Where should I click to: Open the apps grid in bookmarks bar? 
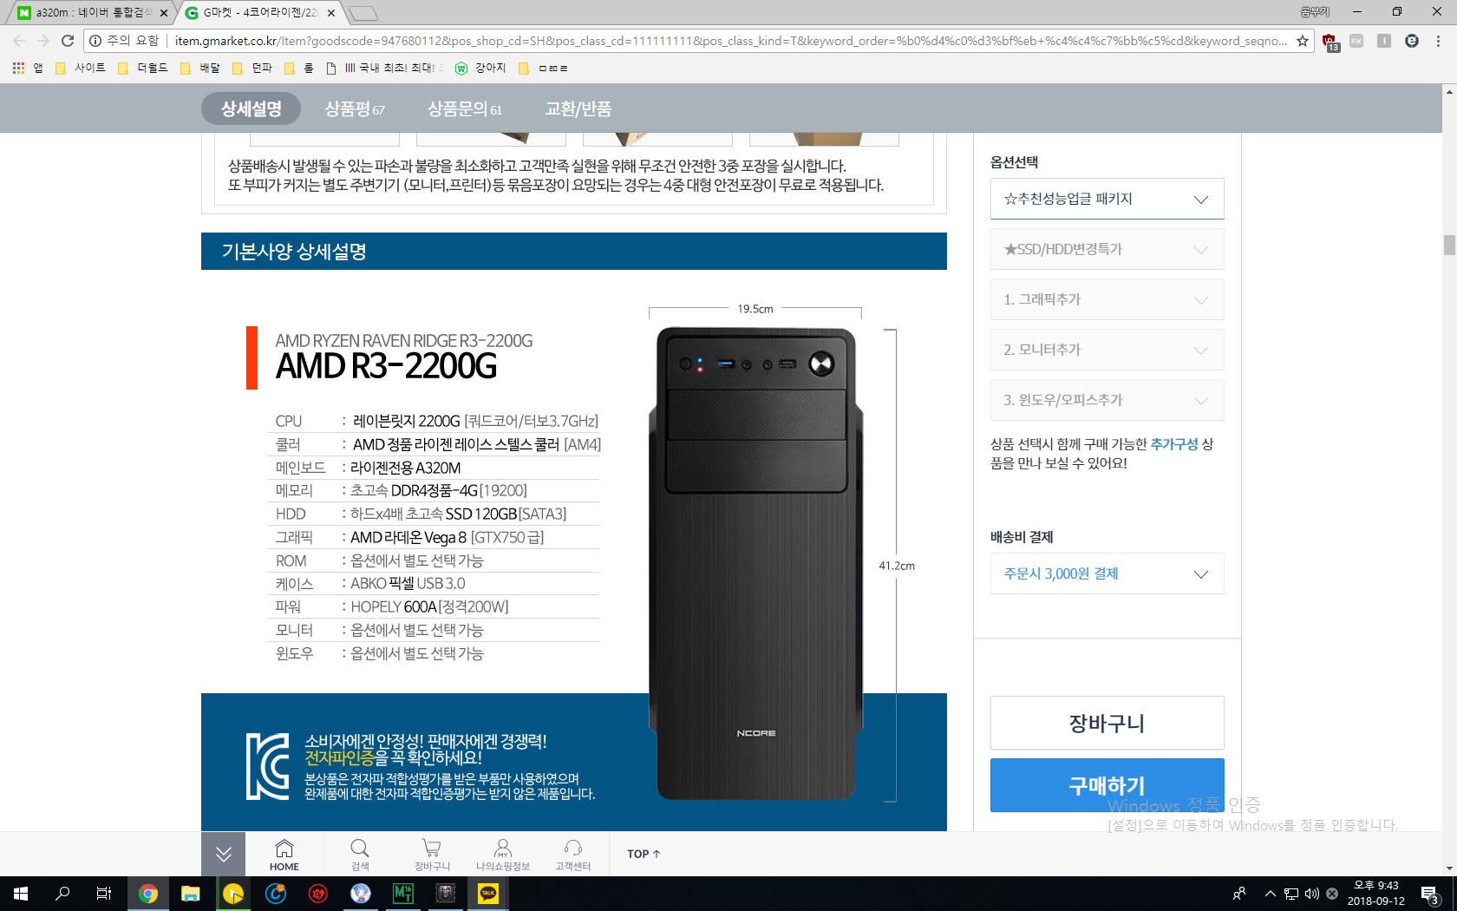coord(18,68)
